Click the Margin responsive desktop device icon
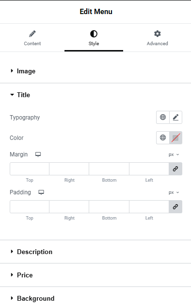The height and width of the screenshot is (308, 191). click(x=38, y=154)
